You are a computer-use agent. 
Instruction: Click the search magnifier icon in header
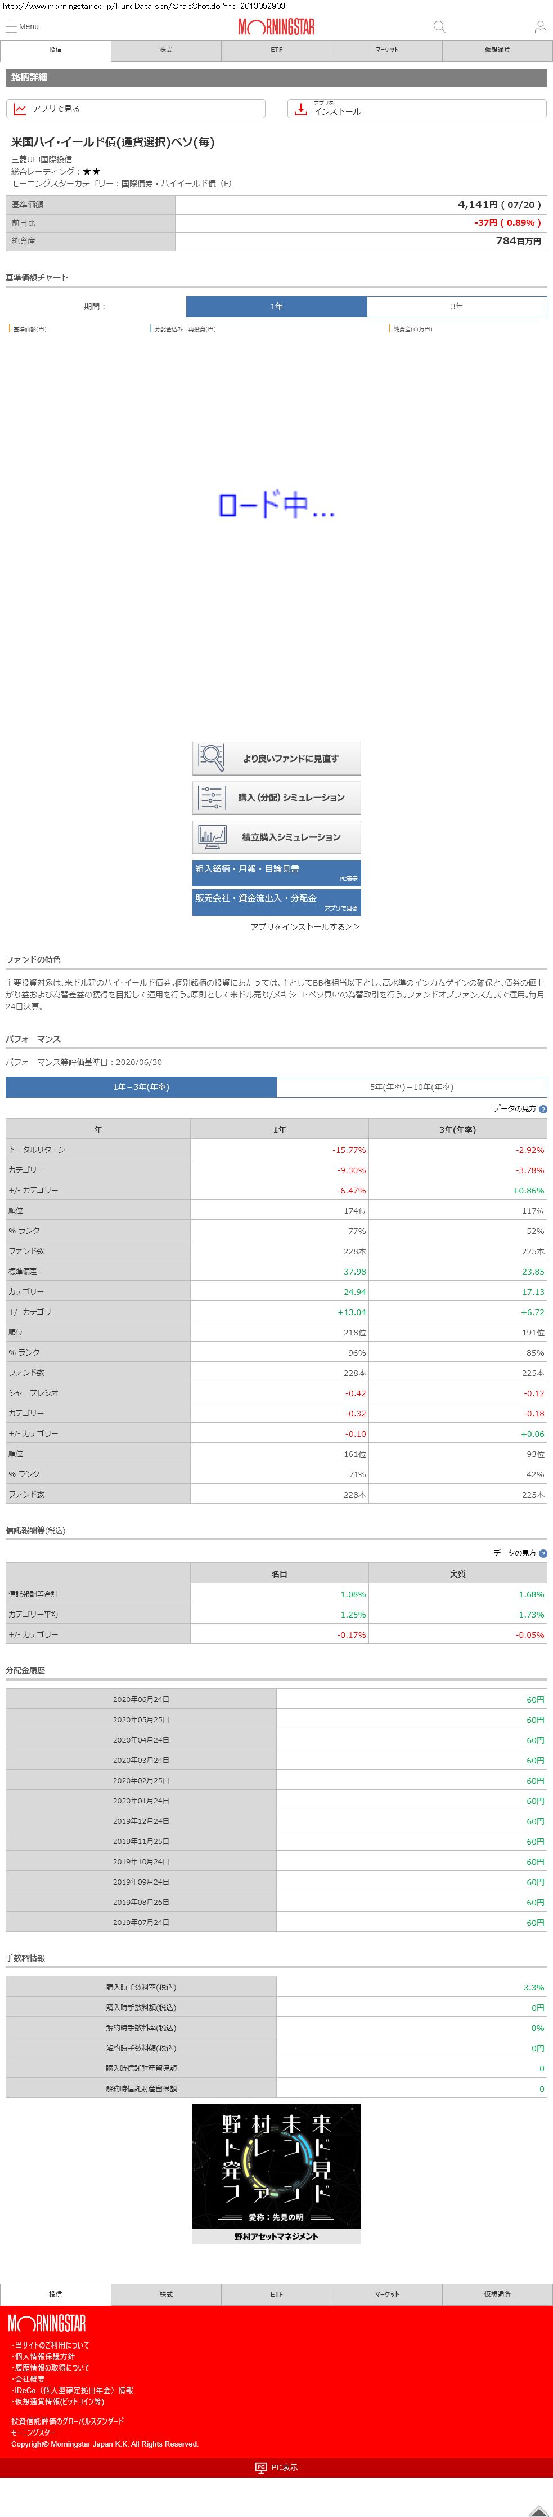point(439,28)
